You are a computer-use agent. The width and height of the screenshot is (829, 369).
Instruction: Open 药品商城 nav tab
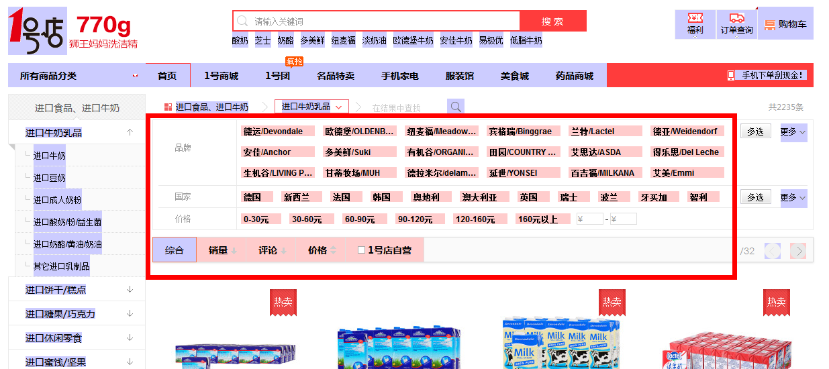(575, 76)
